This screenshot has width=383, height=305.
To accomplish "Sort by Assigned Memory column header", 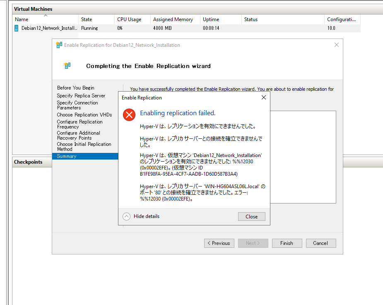I will pyautogui.click(x=175, y=19).
